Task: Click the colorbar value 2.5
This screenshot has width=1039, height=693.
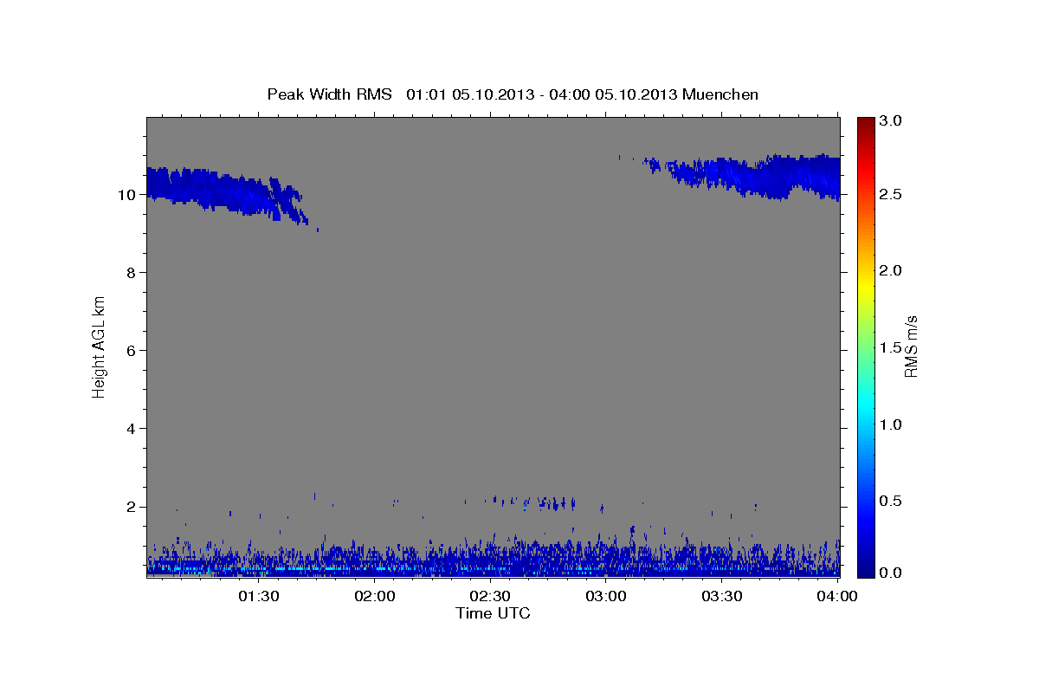Action: point(891,194)
